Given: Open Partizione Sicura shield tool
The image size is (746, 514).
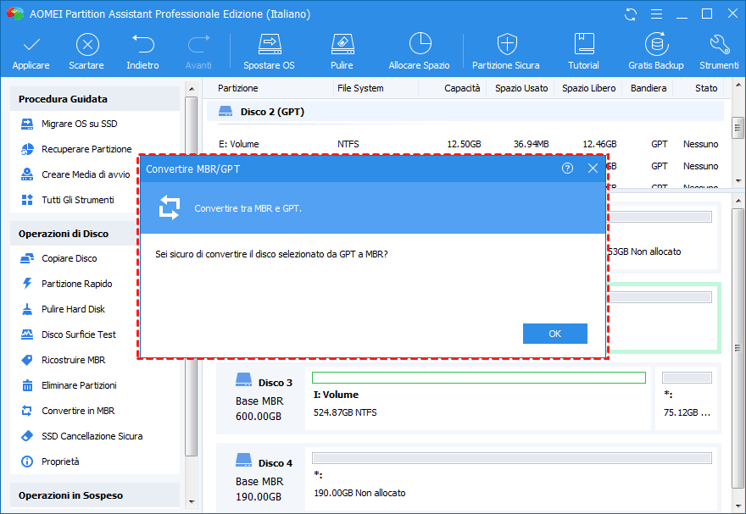Looking at the screenshot, I should click(x=506, y=52).
